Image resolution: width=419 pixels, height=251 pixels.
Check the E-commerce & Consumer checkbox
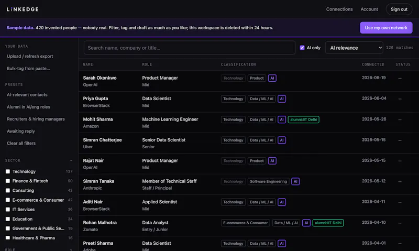click(x=8, y=200)
